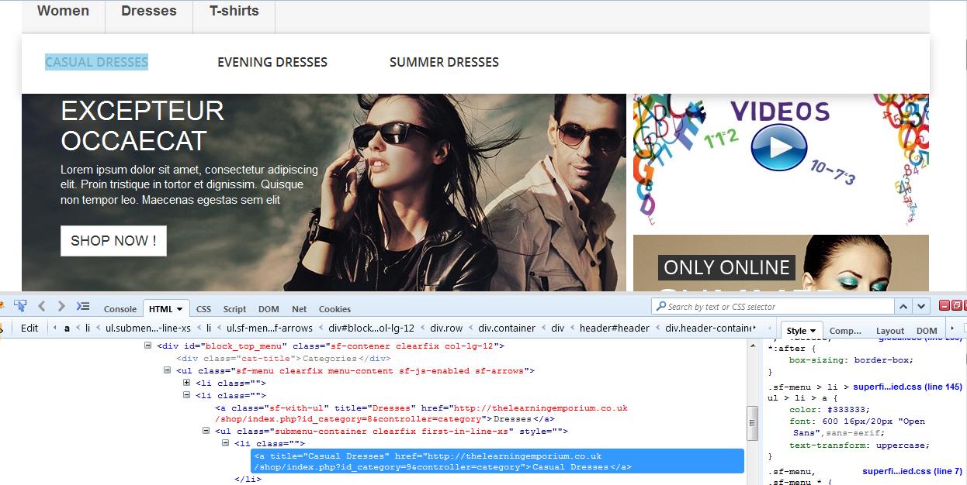Go back in Firebug panel history
967x485 pixels.
[43, 306]
